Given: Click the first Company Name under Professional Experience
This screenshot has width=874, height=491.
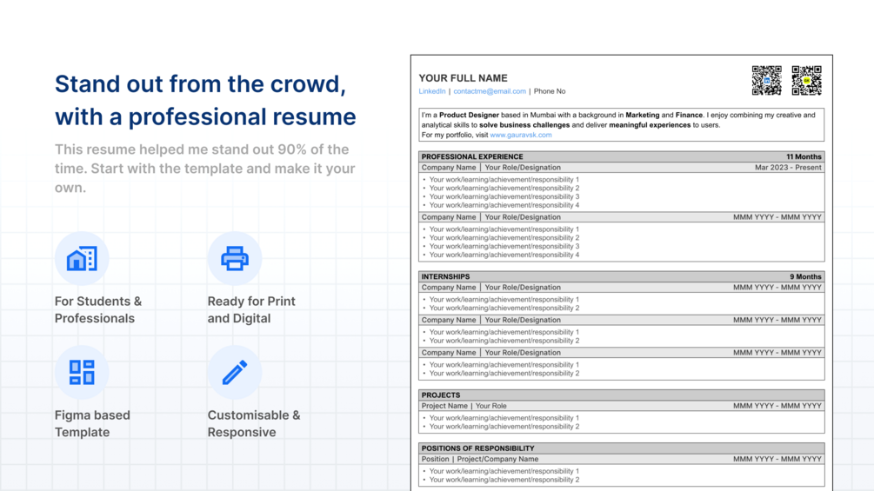Looking at the screenshot, I should 449,168.
